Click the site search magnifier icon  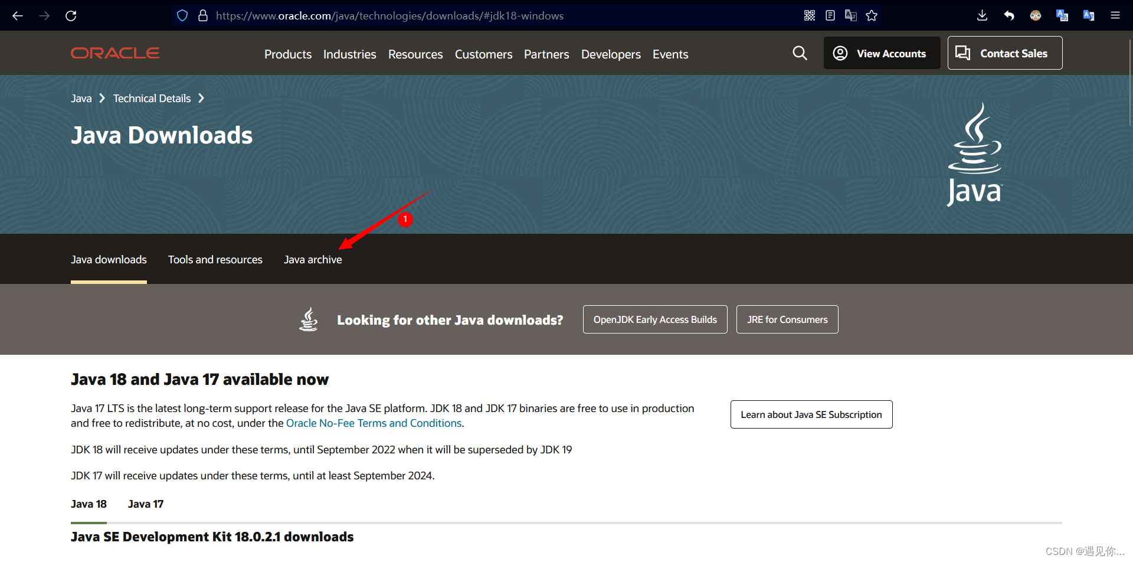[x=800, y=53]
